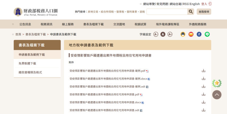The height and width of the screenshot is (114, 227).
Task: Set default font size with A icon
Action: [x=163, y=34]
